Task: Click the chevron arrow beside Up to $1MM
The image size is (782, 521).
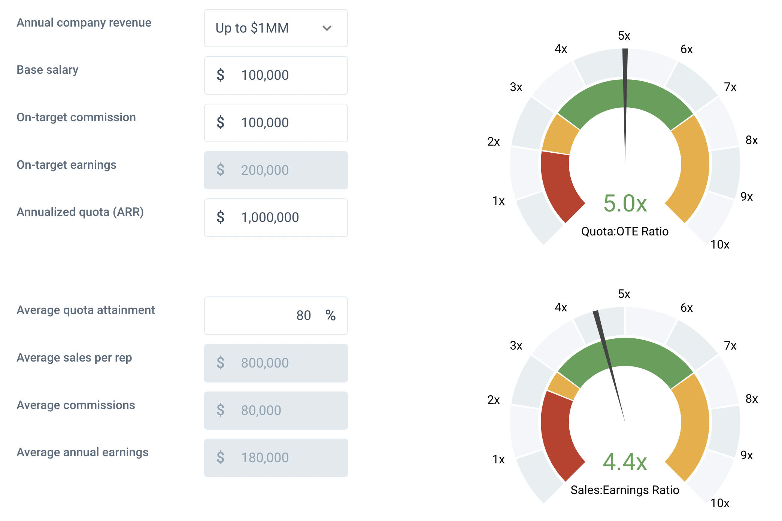Action: click(327, 28)
